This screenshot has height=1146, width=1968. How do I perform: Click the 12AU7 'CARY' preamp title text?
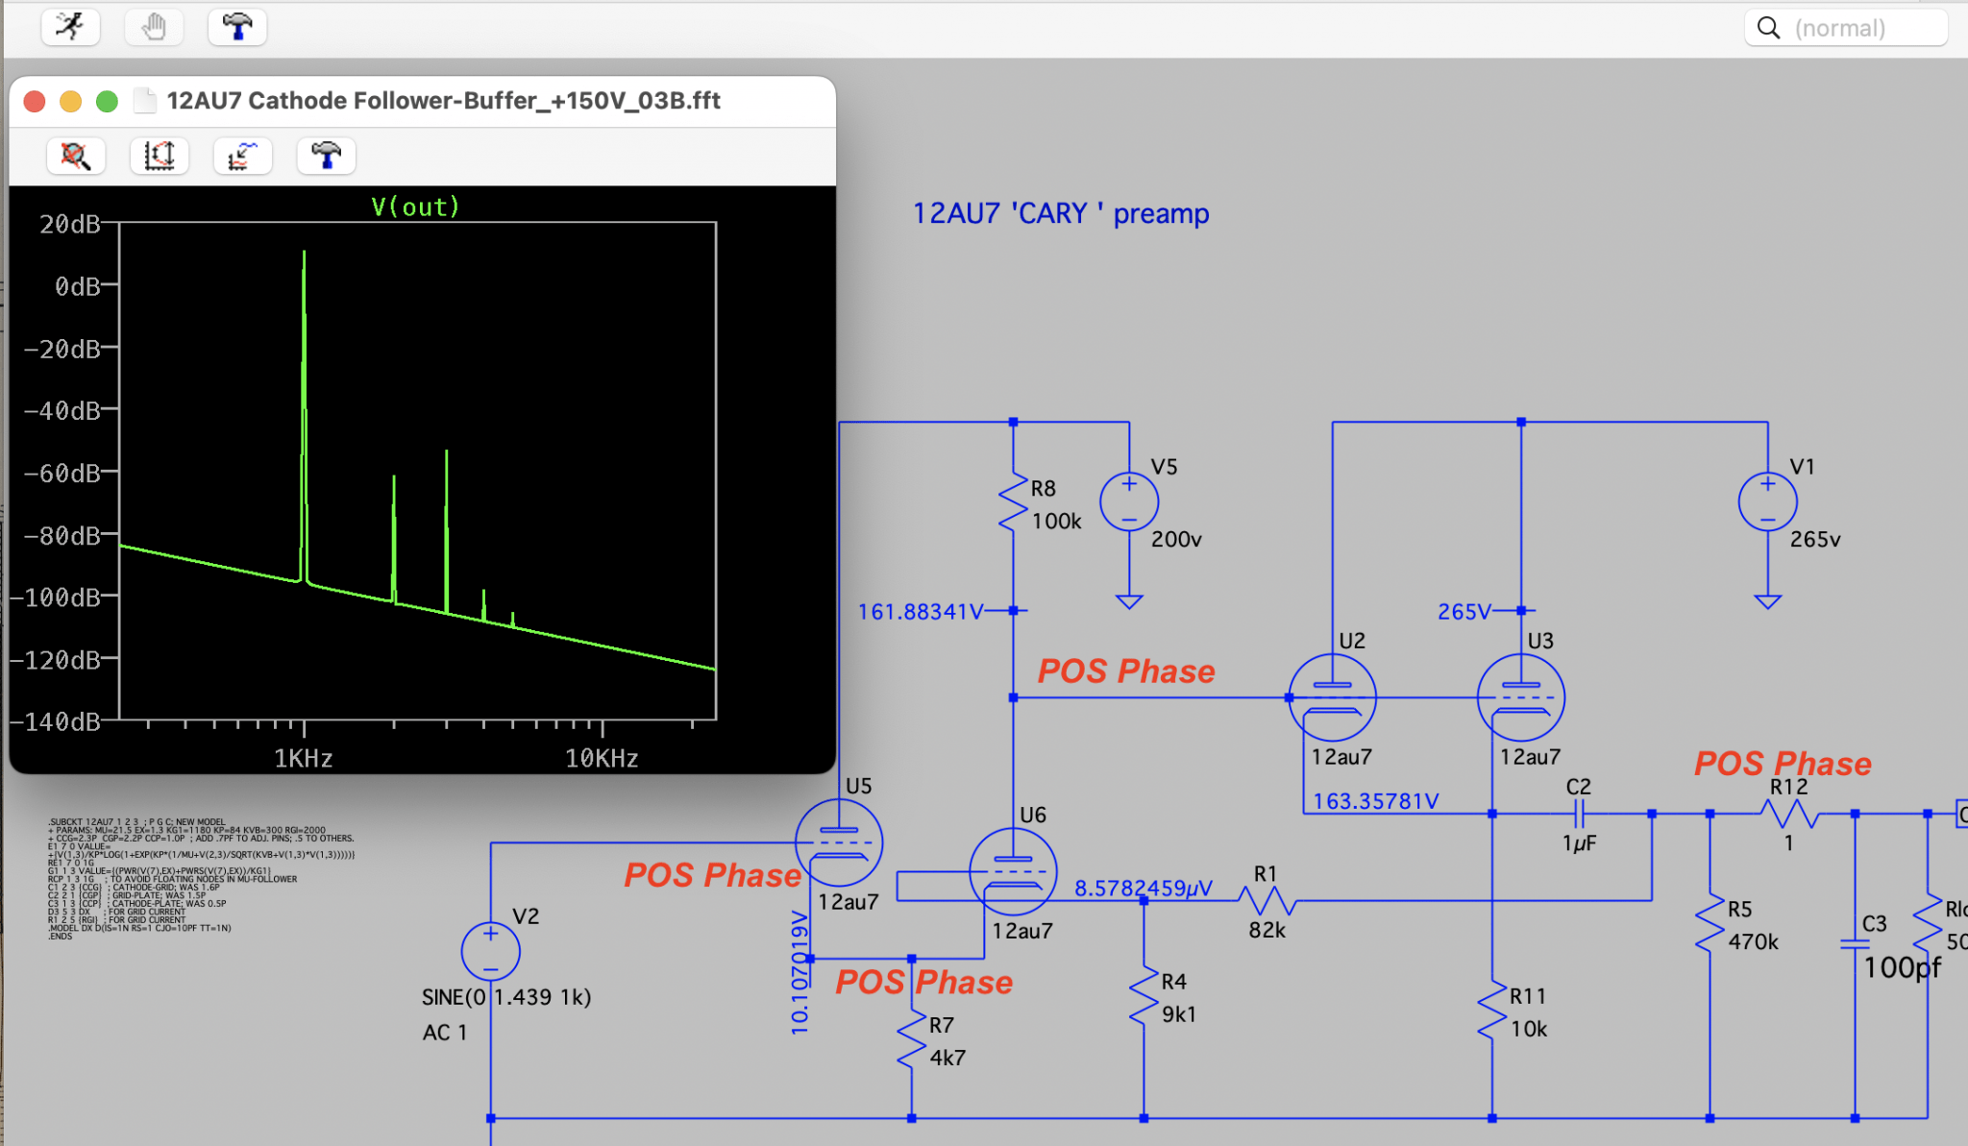[1060, 213]
